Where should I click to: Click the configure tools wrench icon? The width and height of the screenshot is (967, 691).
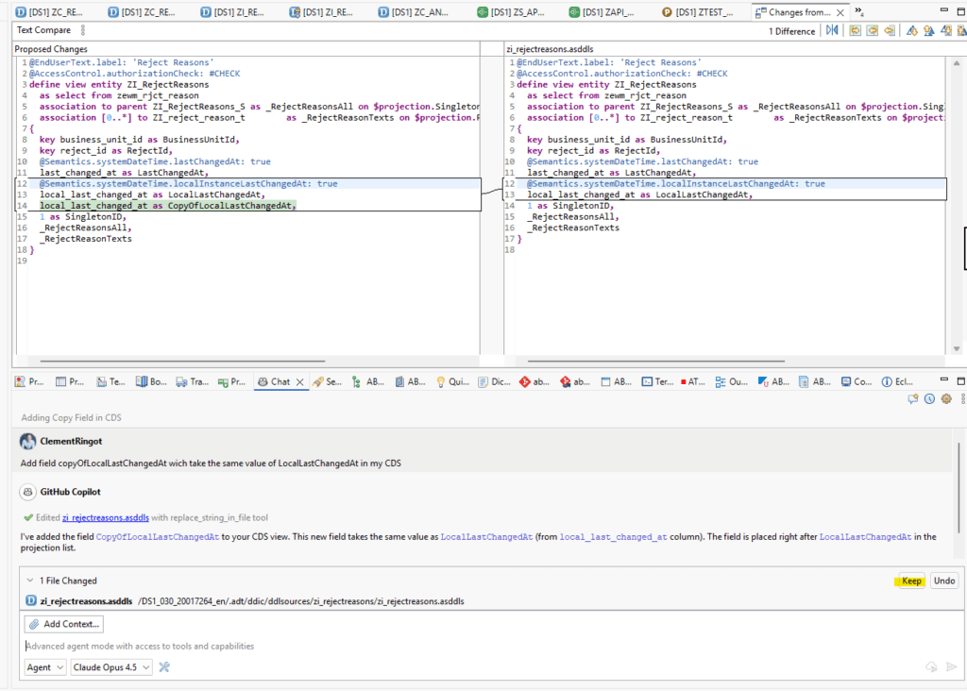164,667
